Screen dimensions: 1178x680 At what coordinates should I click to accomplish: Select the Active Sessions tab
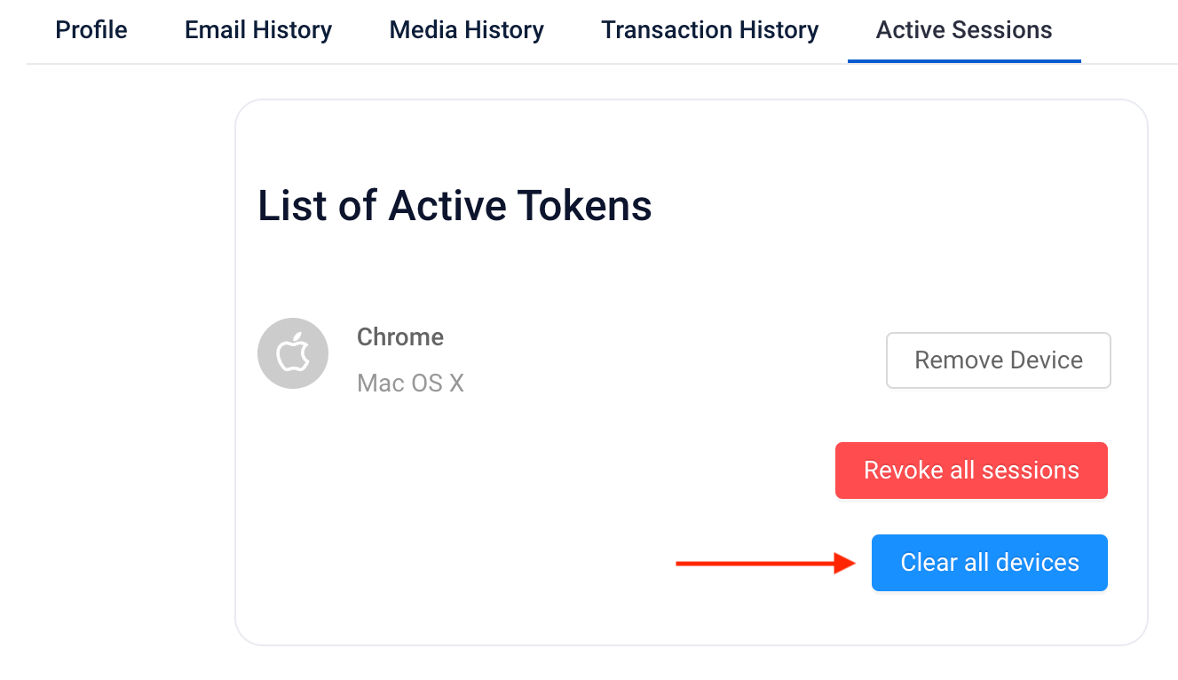[x=964, y=30]
